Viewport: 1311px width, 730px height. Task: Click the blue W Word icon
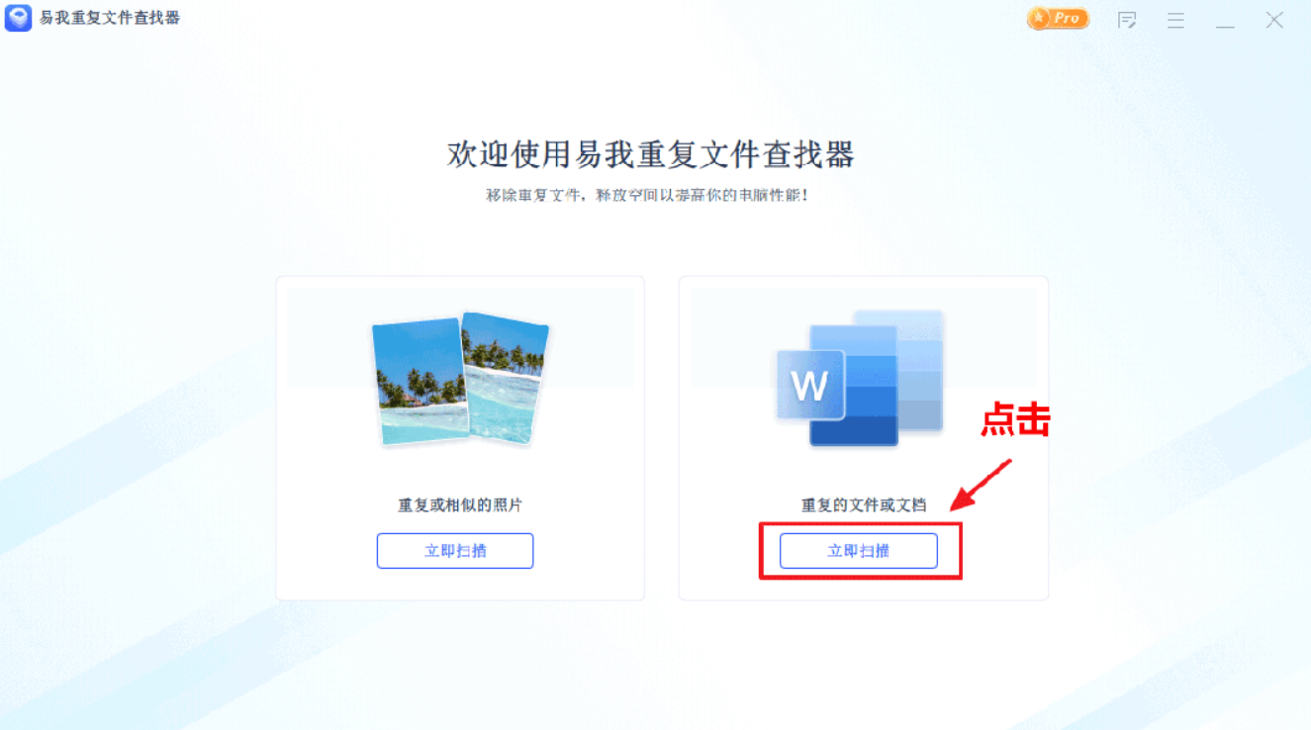810,385
